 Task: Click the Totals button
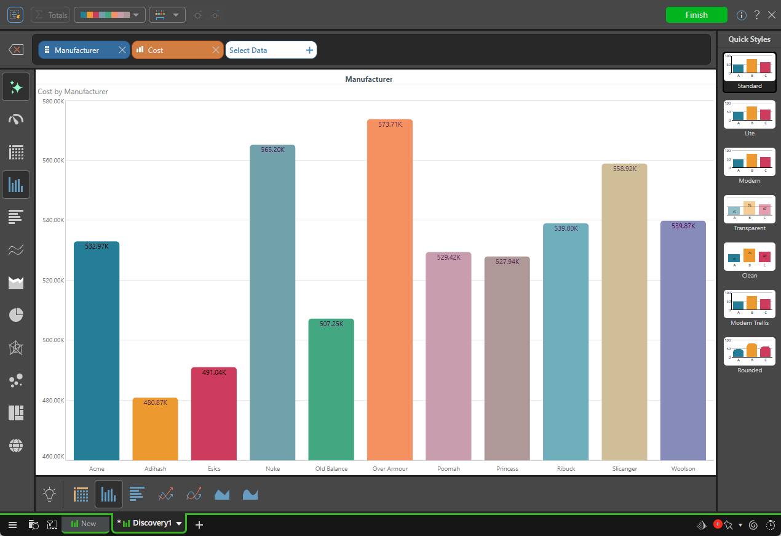[50, 15]
